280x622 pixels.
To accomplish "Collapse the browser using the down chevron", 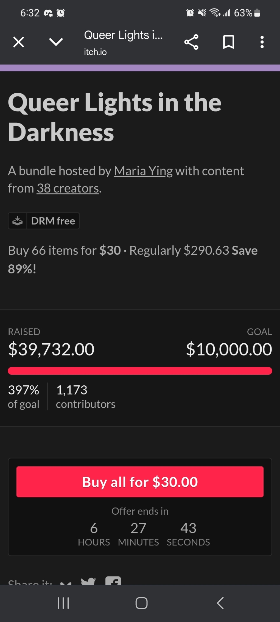I will click(x=56, y=42).
